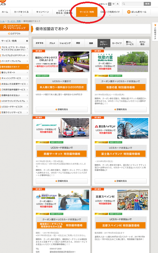Click 詳細を見る for 富士急ハイランド
The image size is (158, 253).
[121, 181]
